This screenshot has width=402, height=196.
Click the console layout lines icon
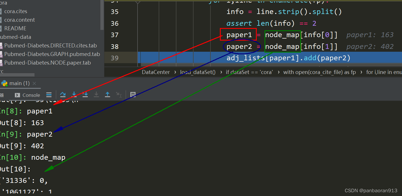pos(49,95)
